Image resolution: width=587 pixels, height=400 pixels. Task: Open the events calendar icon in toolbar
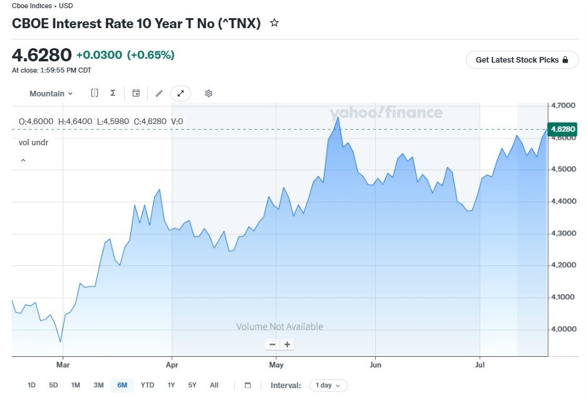click(136, 93)
